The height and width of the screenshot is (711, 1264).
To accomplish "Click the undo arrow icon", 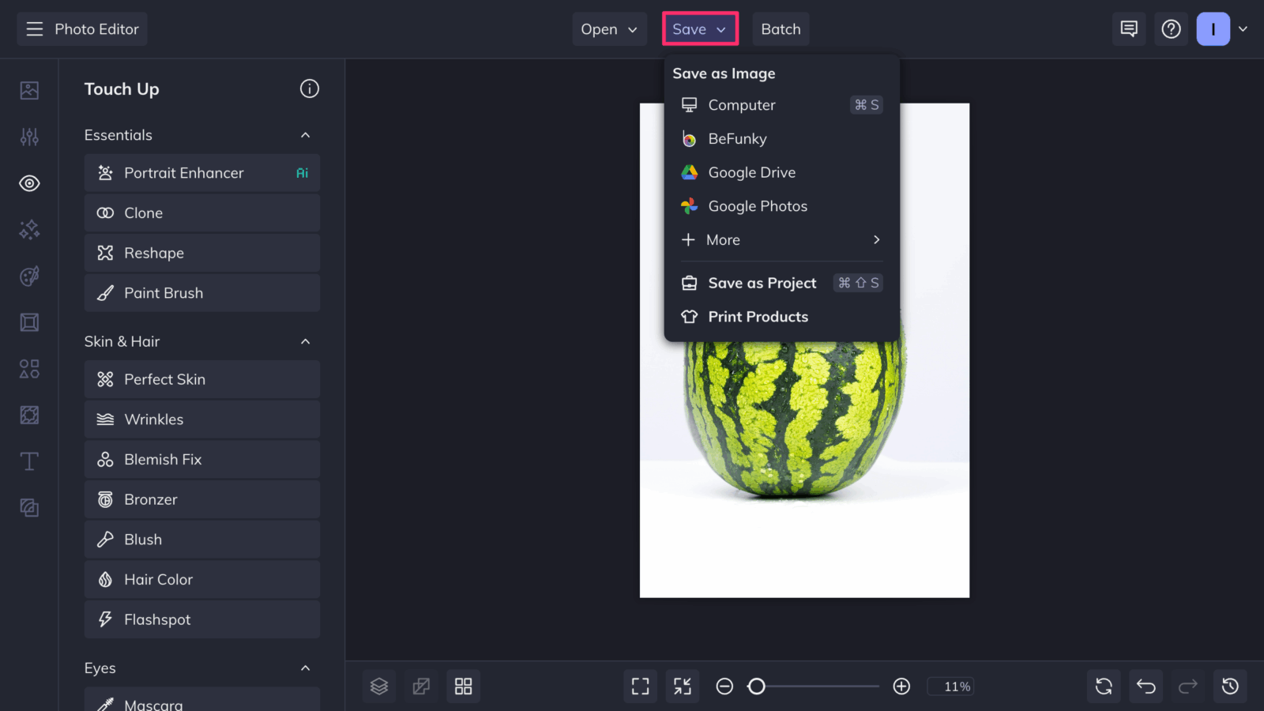I will point(1146,687).
